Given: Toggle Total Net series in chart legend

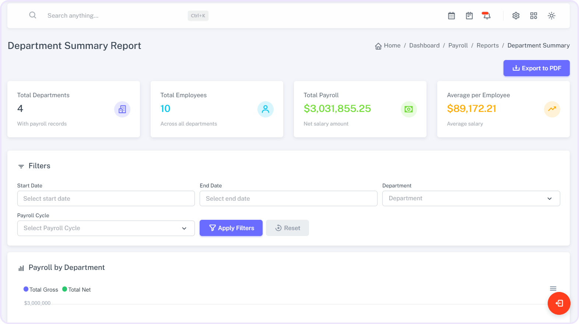Looking at the screenshot, I should point(77,290).
